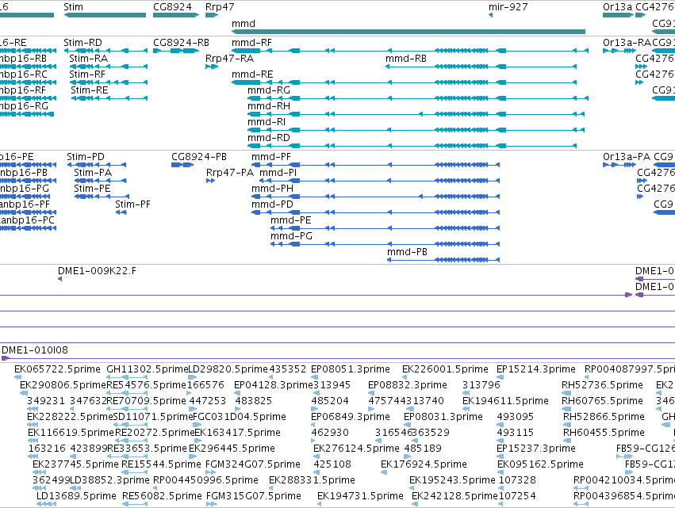Select EST EP15237.3prime

(x=536, y=449)
